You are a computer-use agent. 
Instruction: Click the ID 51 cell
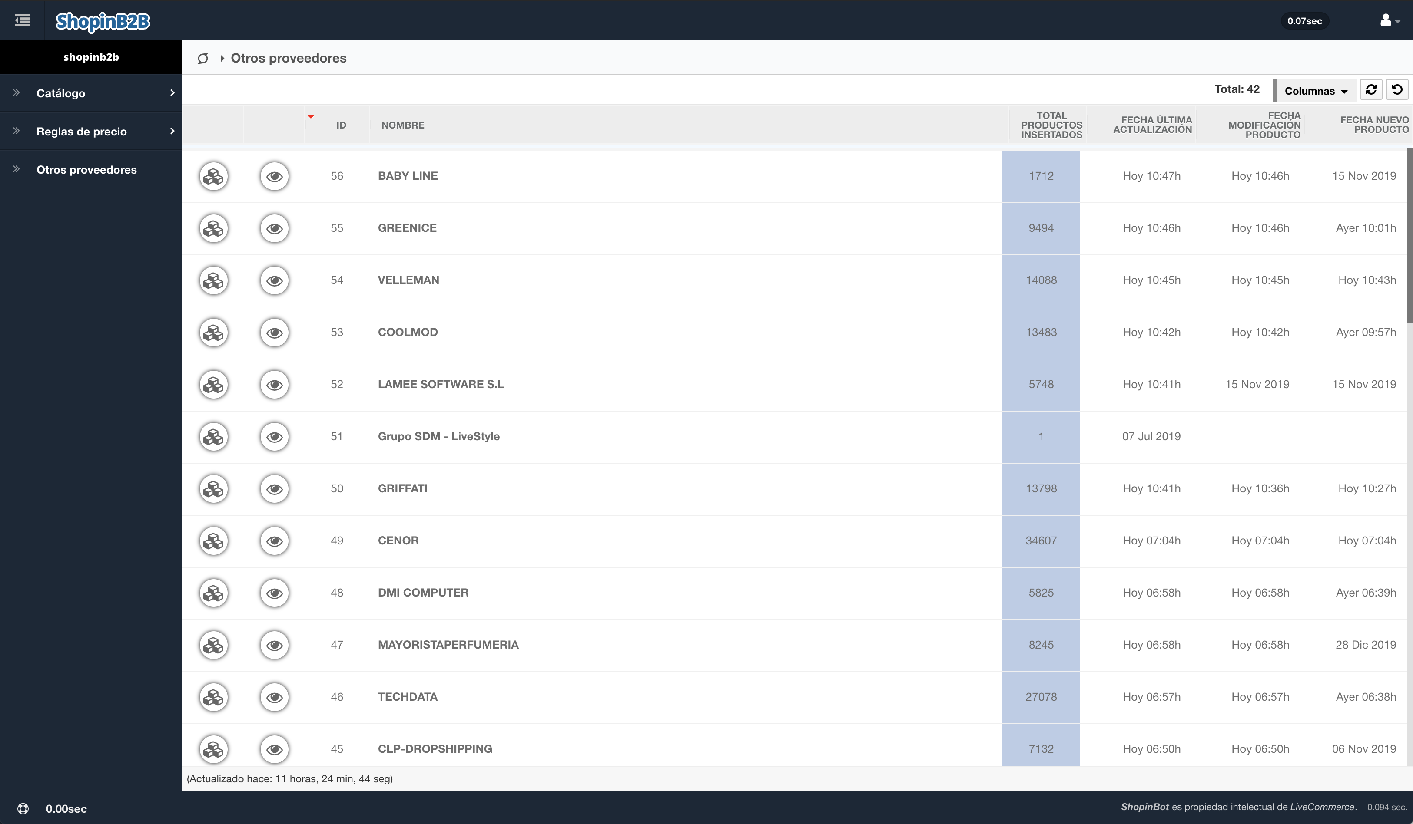pos(336,436)
